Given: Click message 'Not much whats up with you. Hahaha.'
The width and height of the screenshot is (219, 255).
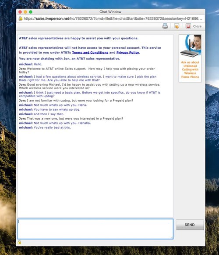Looking at the screenshot, I should [55, 123].
